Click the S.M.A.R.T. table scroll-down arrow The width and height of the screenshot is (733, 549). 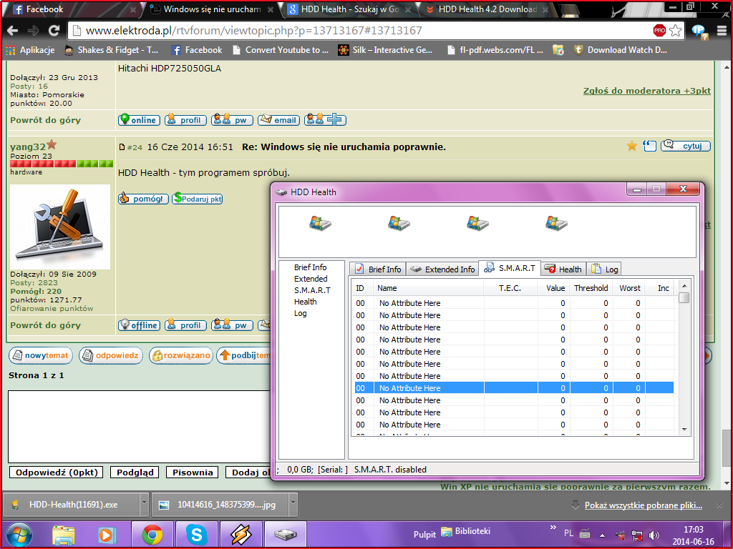[x=684, y=430]
